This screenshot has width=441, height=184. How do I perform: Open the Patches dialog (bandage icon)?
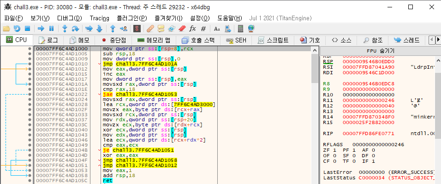150,29
